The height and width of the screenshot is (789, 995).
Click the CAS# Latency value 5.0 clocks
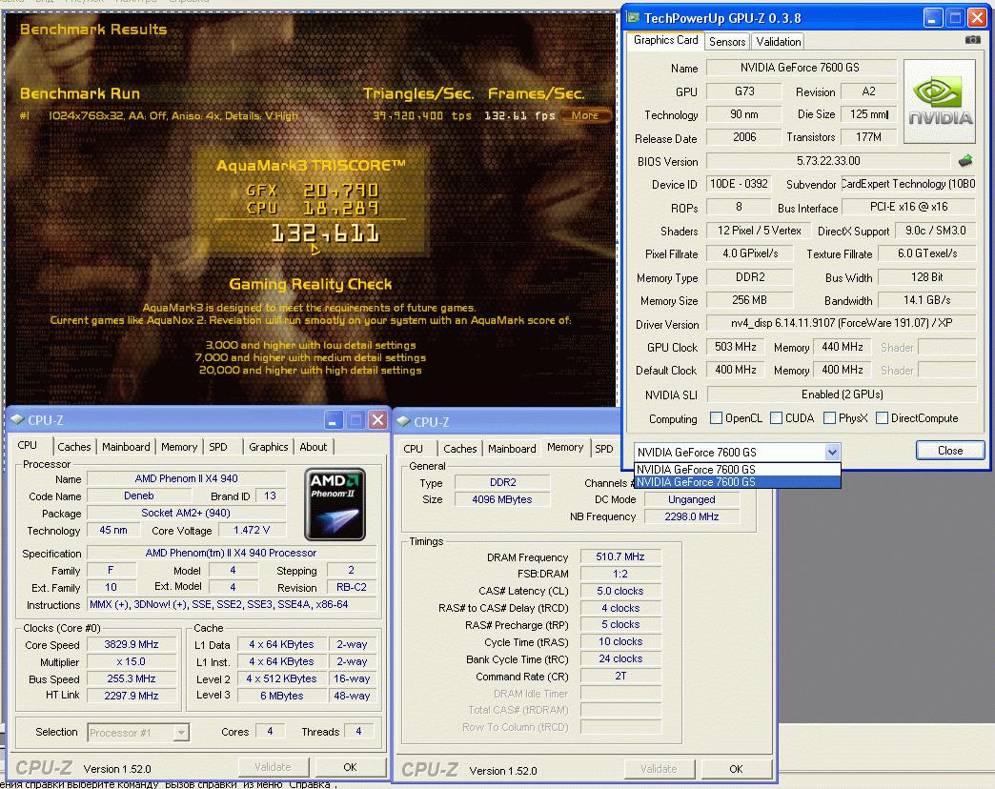point(620,591)
